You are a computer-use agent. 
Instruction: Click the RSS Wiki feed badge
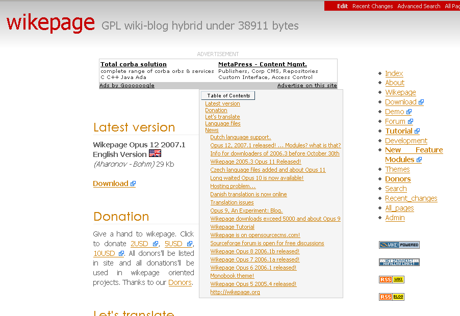(x=391, y=279)
